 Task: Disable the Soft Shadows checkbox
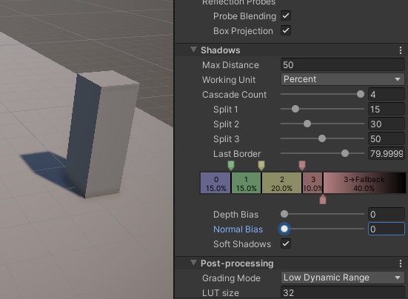coord(286,244)
